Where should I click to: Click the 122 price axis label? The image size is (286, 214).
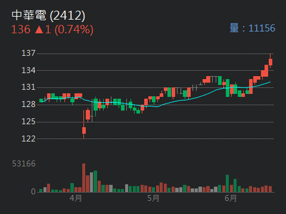click(x=29, y=139)
